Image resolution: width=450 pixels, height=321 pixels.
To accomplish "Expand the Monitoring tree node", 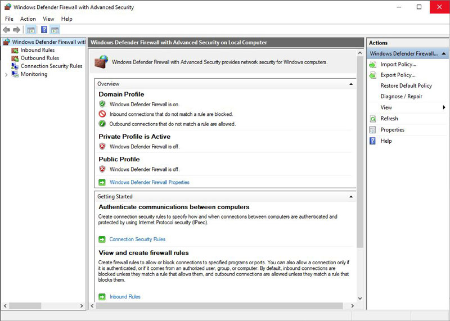I will (6, 75).
